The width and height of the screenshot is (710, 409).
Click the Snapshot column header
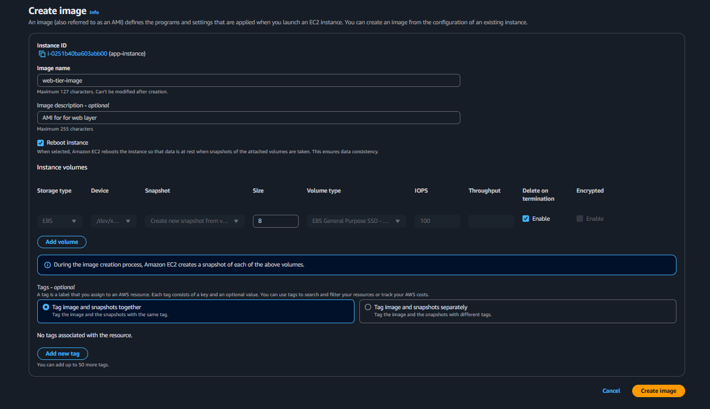pyautogui.click(x=157, y=190)
